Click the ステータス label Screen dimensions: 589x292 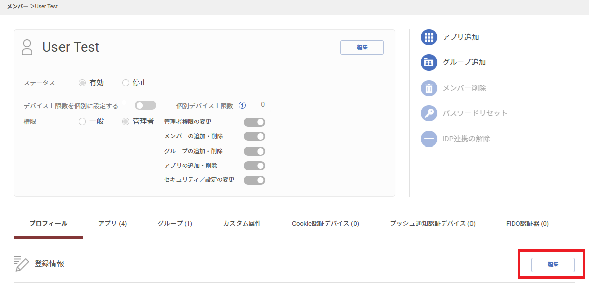(x=39, y=83)
